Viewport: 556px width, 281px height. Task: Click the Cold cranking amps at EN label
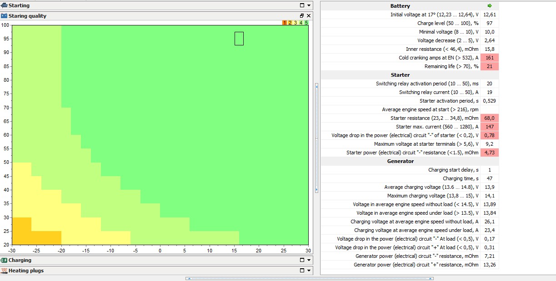tap(439, 58)
